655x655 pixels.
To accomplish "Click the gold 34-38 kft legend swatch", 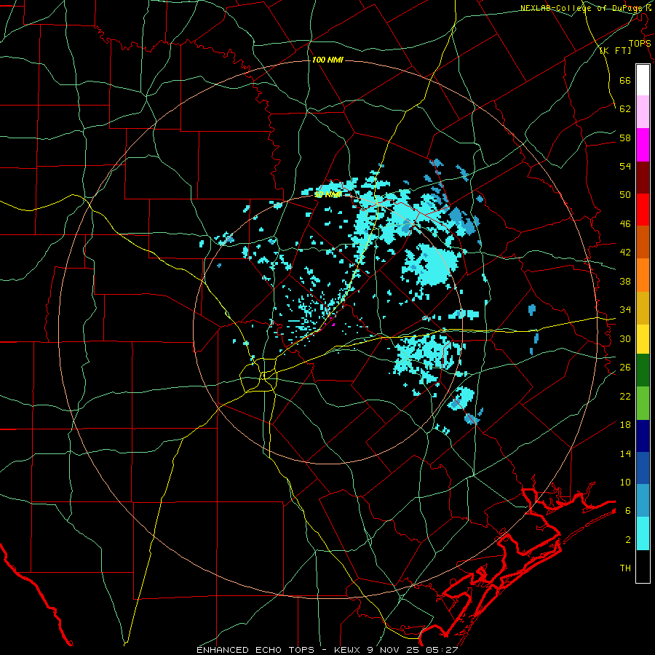I will point(643,309).
